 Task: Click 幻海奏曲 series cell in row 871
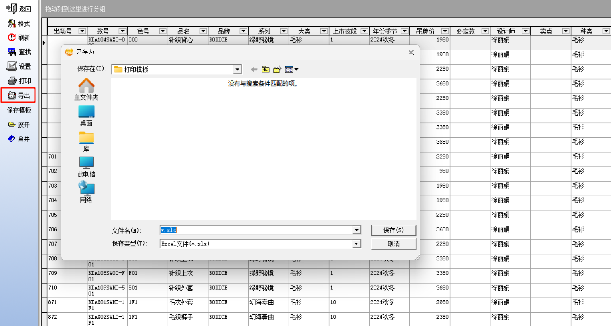click(268, 305)
